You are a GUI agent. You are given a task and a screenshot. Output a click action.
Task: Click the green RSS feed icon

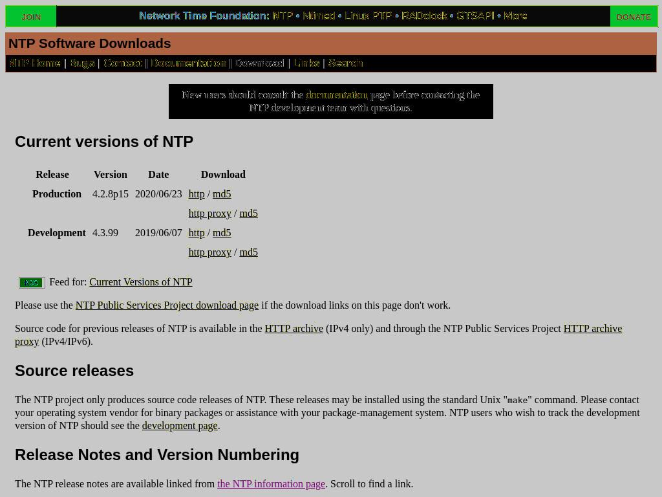pos(32,282)
